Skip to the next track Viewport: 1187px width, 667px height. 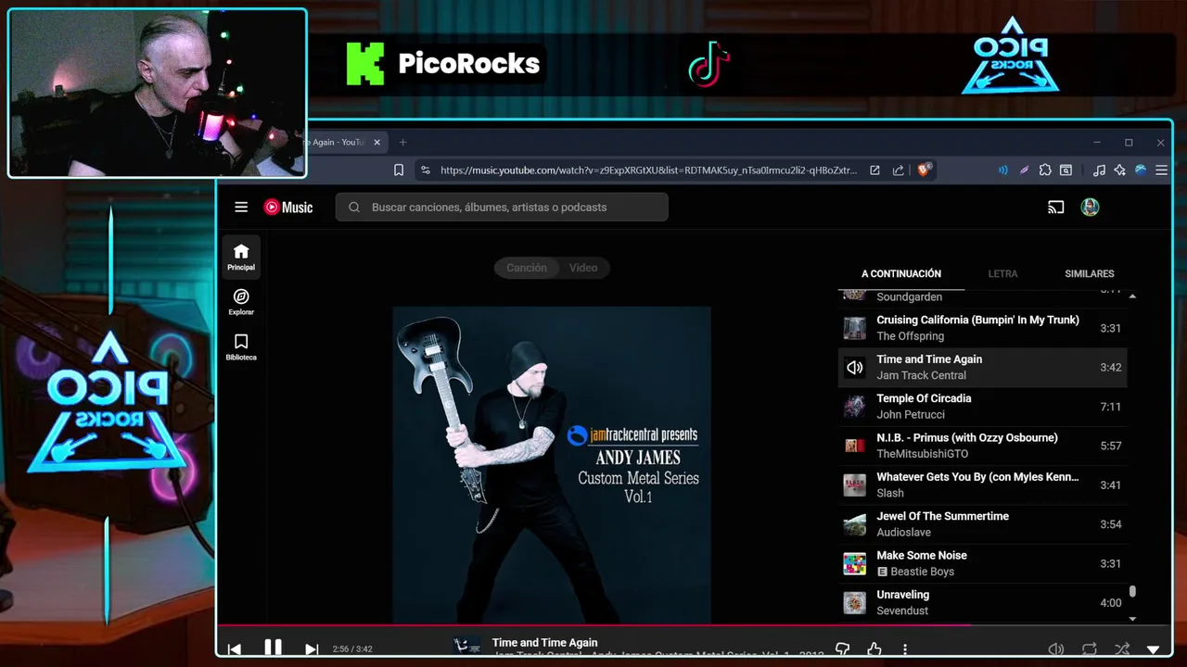click(x=312, y=649)
